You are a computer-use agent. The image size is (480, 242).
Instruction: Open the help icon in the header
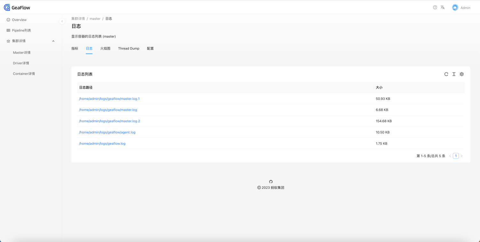(x=435, y=7)
